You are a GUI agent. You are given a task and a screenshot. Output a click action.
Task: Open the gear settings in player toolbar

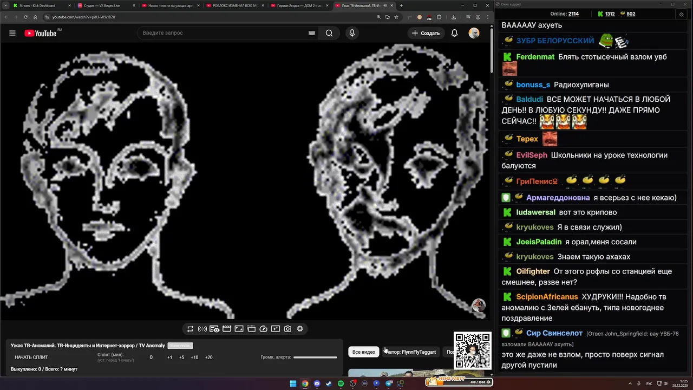click(x=300, y=329)
